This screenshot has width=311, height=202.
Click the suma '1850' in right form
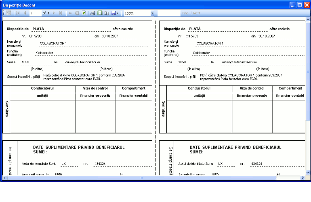tap(182, 62)
